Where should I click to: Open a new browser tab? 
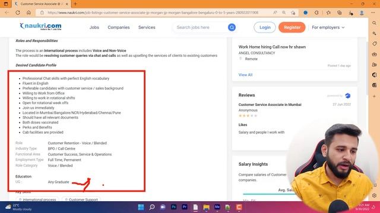tap(75, 4)
